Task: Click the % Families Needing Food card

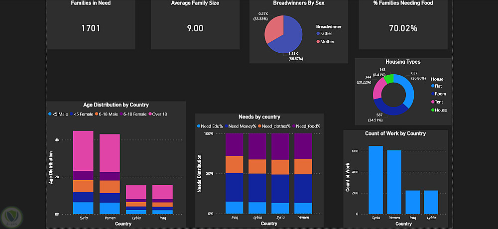Action: tap(403, 24)
